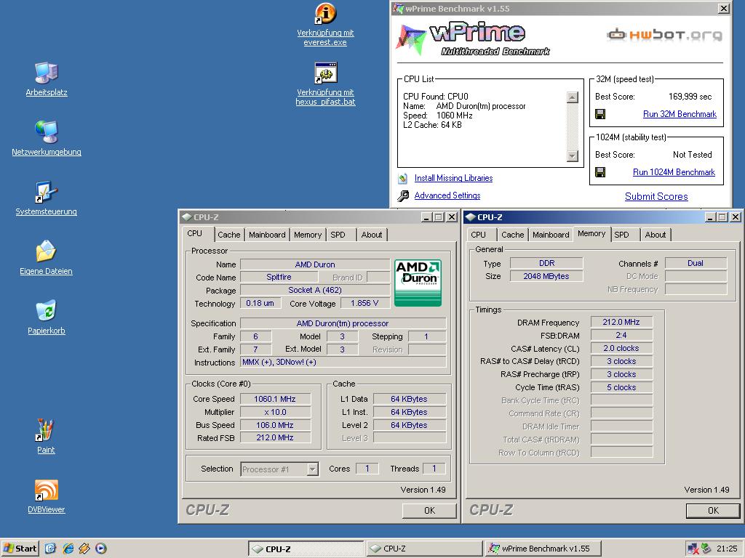Switch to first CPU-Z taskbar button
The width and height of the screenshot is (745, 558).
pyautogui.click(x=306, y=549)
